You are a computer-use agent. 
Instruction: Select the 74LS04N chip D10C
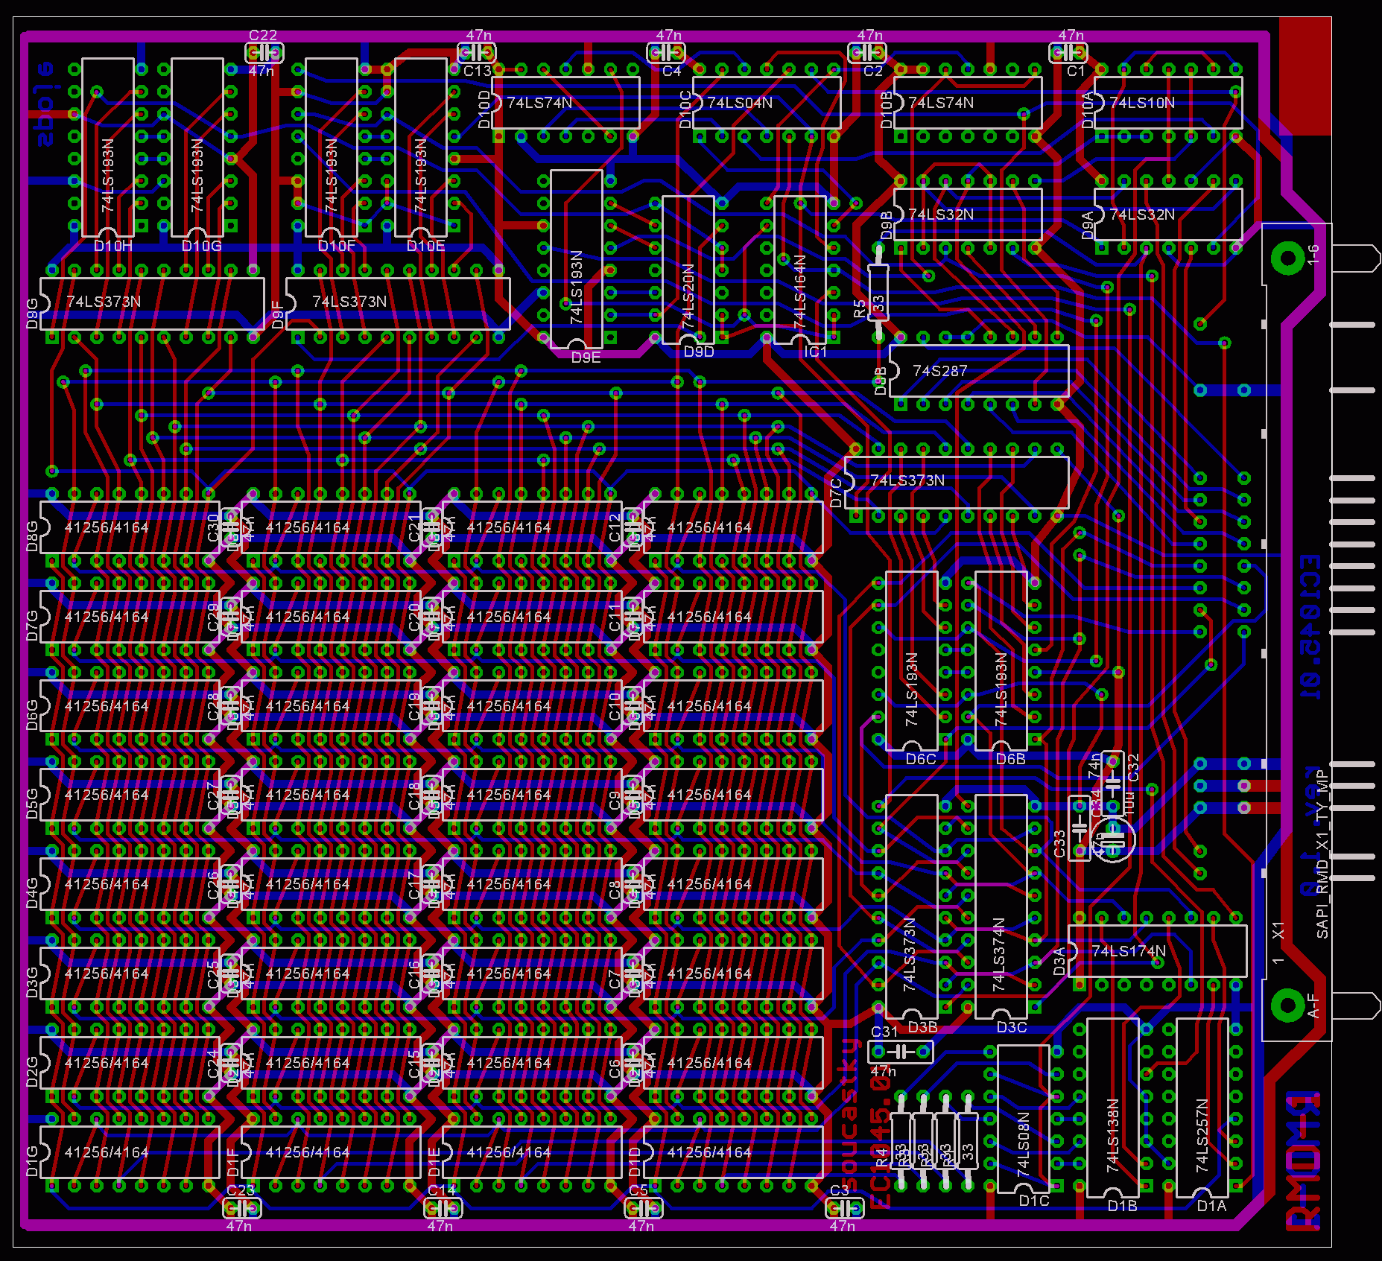pyautogui.click(x=767, y=103)
